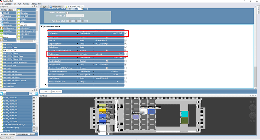
Task: Open the Methods category icon
Action: click(2, 13)
